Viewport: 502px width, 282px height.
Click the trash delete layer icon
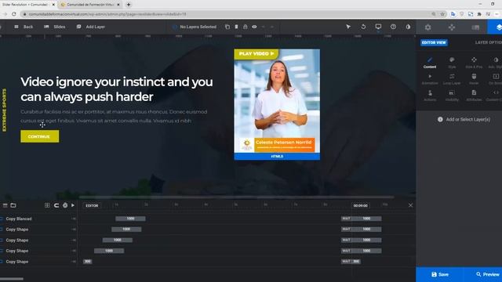point(236,27)
